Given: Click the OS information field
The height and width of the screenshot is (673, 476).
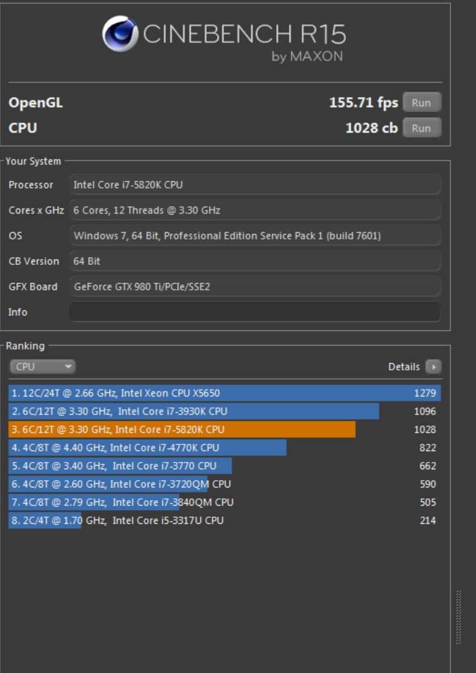Looking at the screenshot, I should [254, 235].
